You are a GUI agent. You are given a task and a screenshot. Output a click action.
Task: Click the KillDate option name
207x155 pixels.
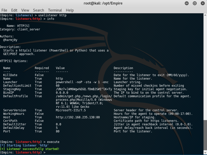point(10,75)
